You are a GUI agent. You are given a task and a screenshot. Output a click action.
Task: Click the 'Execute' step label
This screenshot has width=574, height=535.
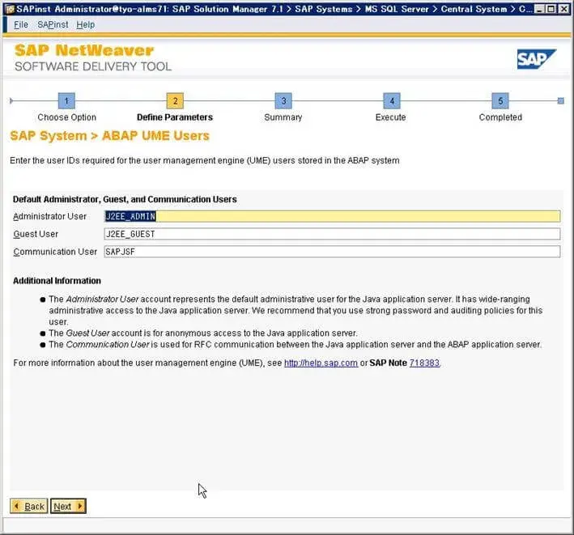pos(390,117)
